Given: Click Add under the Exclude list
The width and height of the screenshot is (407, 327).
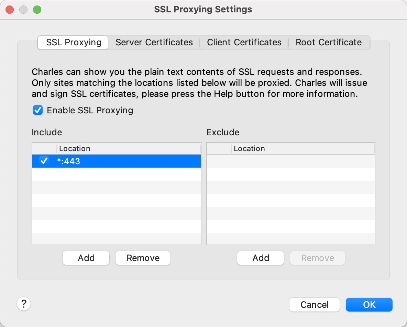Looking at the screenshot, I should click(x=260, y=258).
